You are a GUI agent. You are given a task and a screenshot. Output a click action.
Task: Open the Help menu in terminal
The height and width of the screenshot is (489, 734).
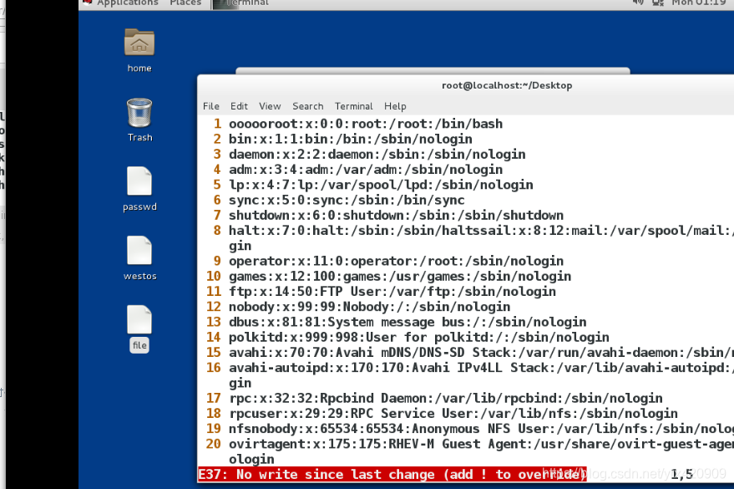pos(395,106)
